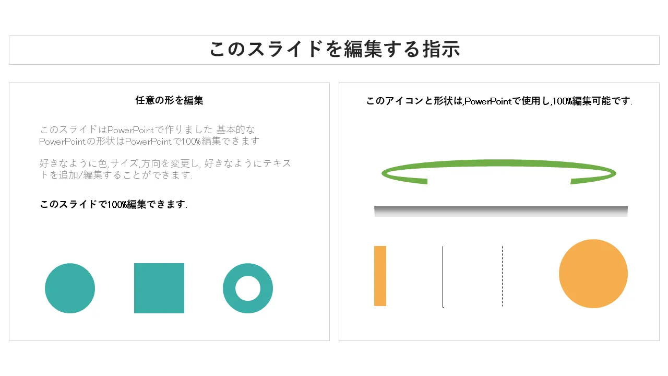Click the dashed vertical line

[x=502, y=276]
